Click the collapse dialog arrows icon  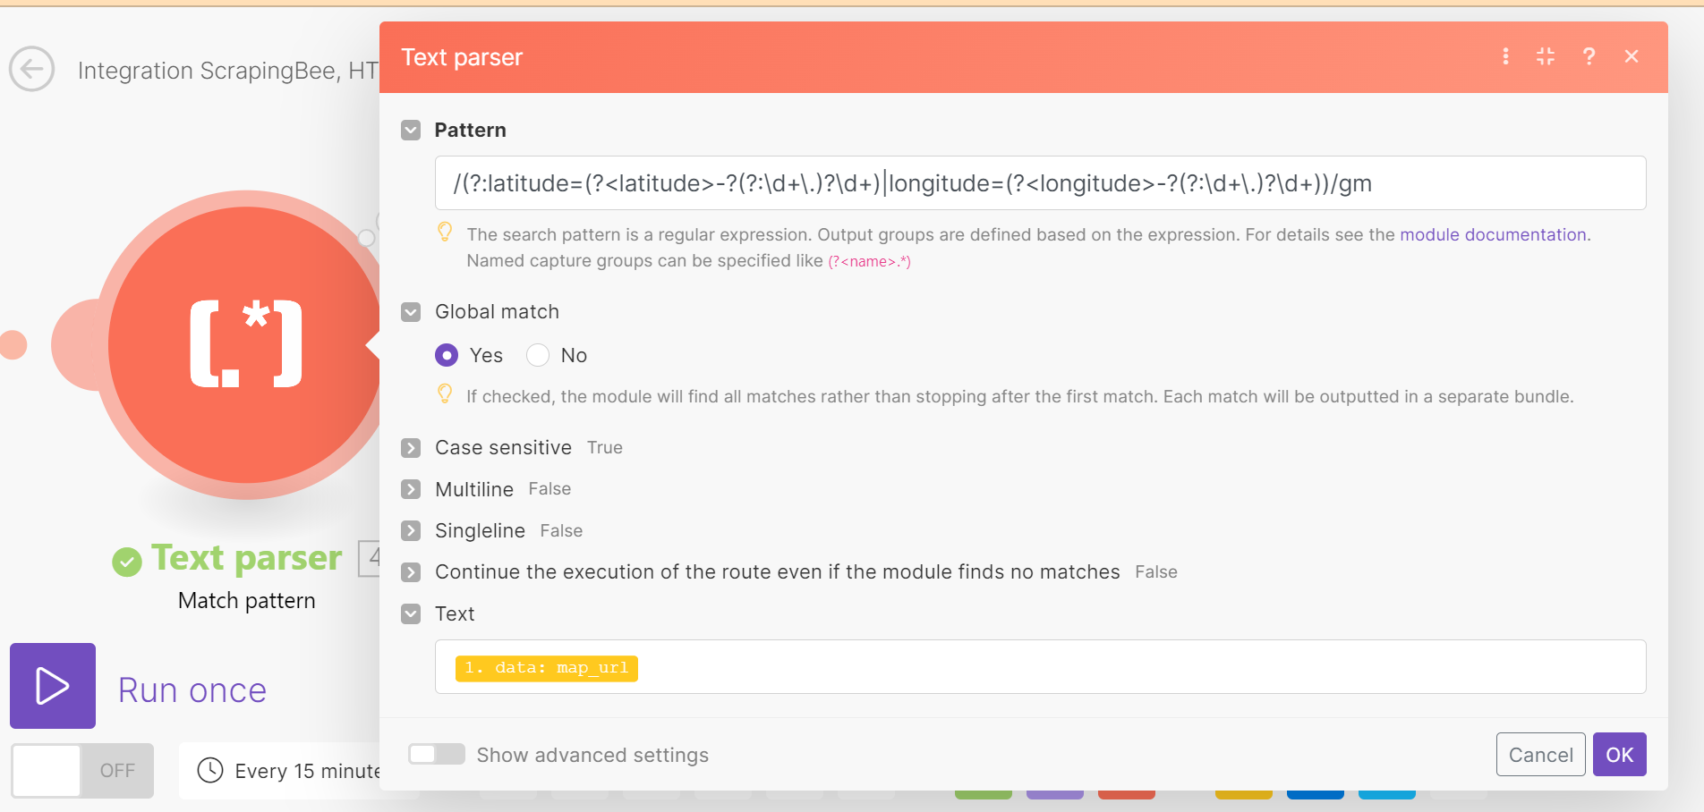[x=1546, y=56]
